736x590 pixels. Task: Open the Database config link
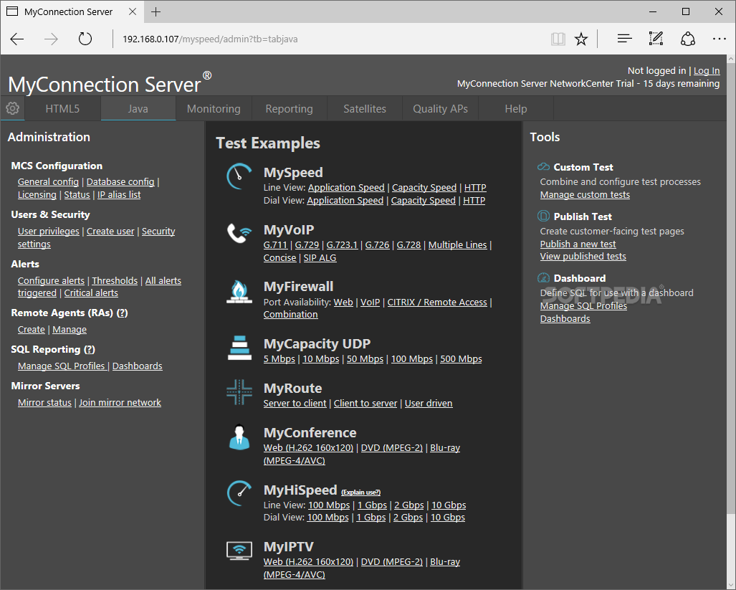[120, 181]
